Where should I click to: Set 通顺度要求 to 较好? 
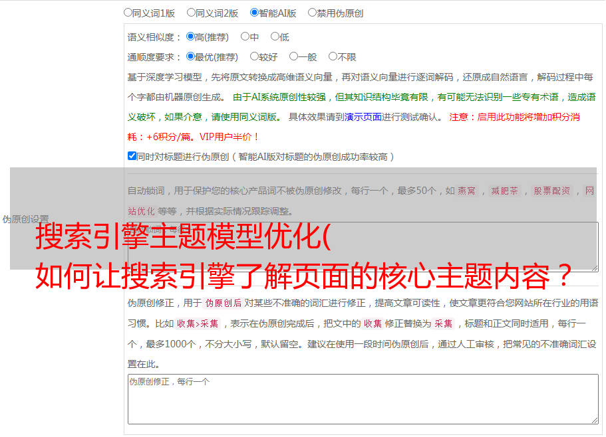[254, 56]
